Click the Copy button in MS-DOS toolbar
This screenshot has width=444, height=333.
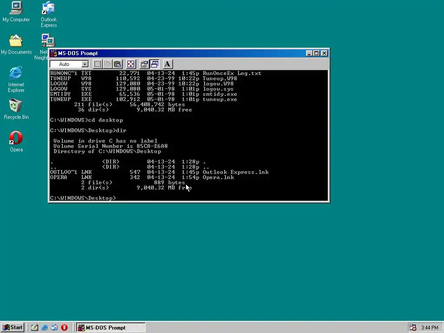108,64
